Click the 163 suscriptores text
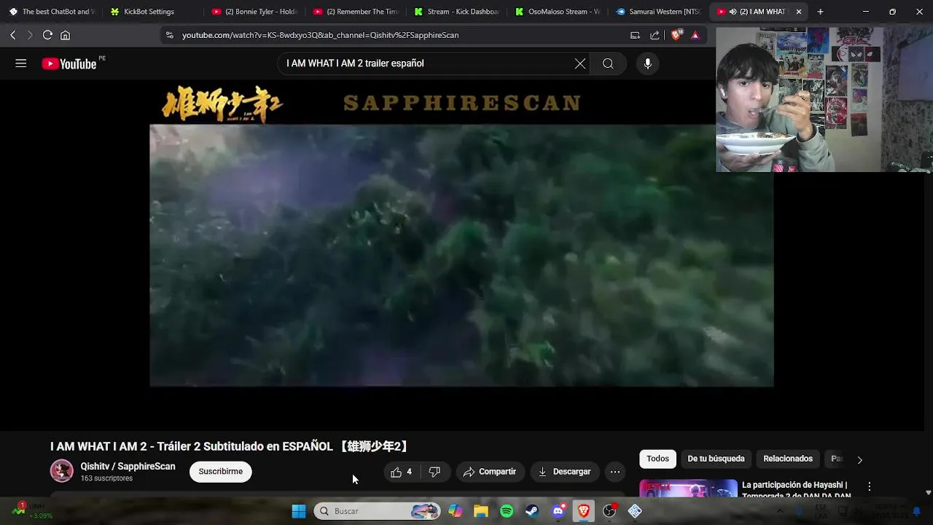Screen dimensions: 933x525 106,478
